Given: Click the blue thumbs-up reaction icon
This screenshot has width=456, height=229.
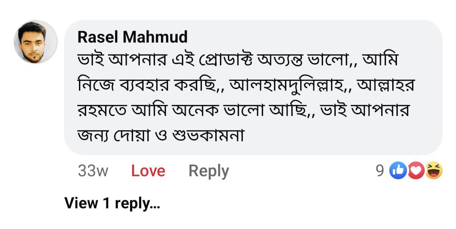Looking at the screenshot, I should [398, 171].
